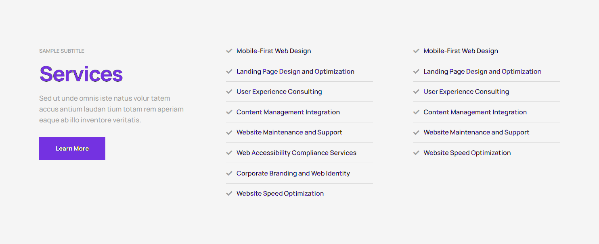
Task: Click checkmark beside Content Management Integration in middle list
Action: click(229, 112)
